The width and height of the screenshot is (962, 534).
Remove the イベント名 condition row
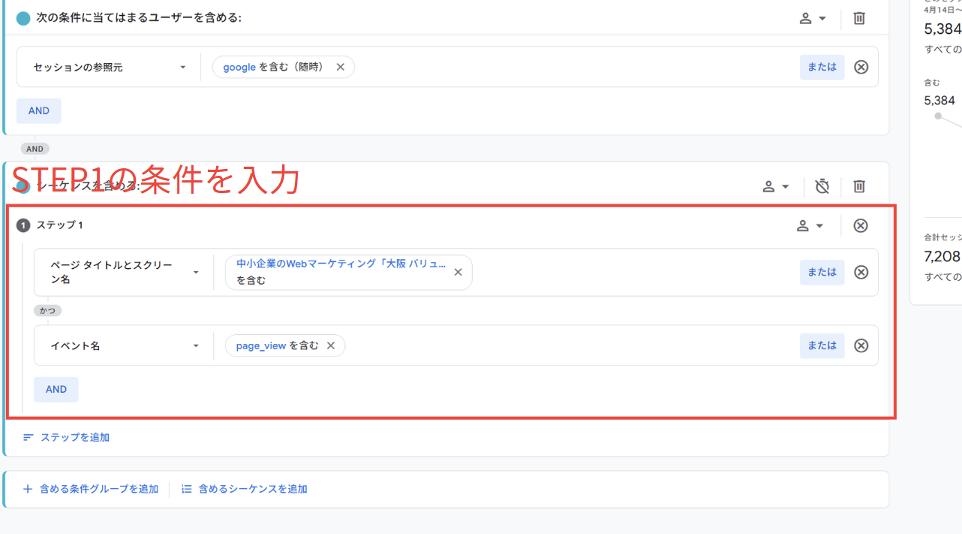[x=861, y=345]
